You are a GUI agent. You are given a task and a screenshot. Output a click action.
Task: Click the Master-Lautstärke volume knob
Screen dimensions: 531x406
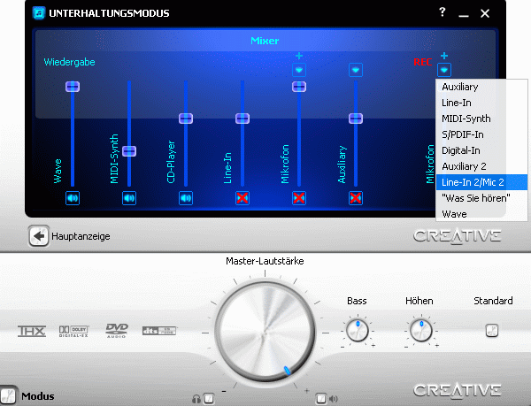click(x=265, y=332)
